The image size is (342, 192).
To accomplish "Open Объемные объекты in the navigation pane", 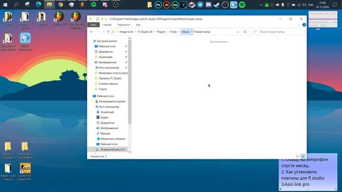I will click(x=113, y=139).
